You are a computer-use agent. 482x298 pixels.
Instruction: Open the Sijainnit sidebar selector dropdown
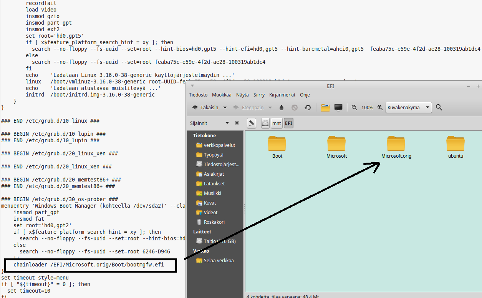(210, 123)
